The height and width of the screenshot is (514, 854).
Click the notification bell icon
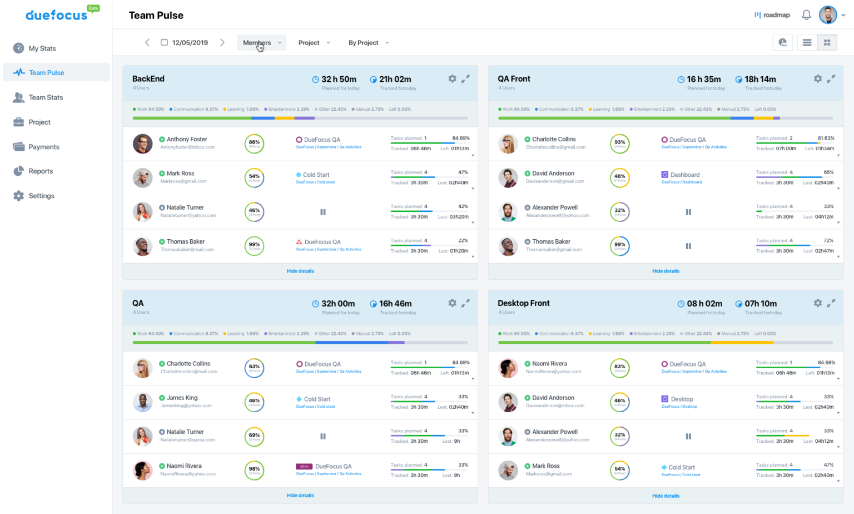807,14
